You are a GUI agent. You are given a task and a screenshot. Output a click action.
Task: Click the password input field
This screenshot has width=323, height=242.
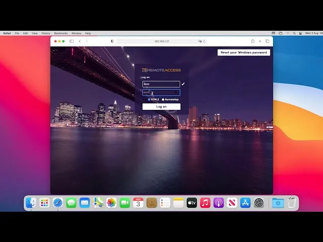pyautogui.click(x=161, y=93)
